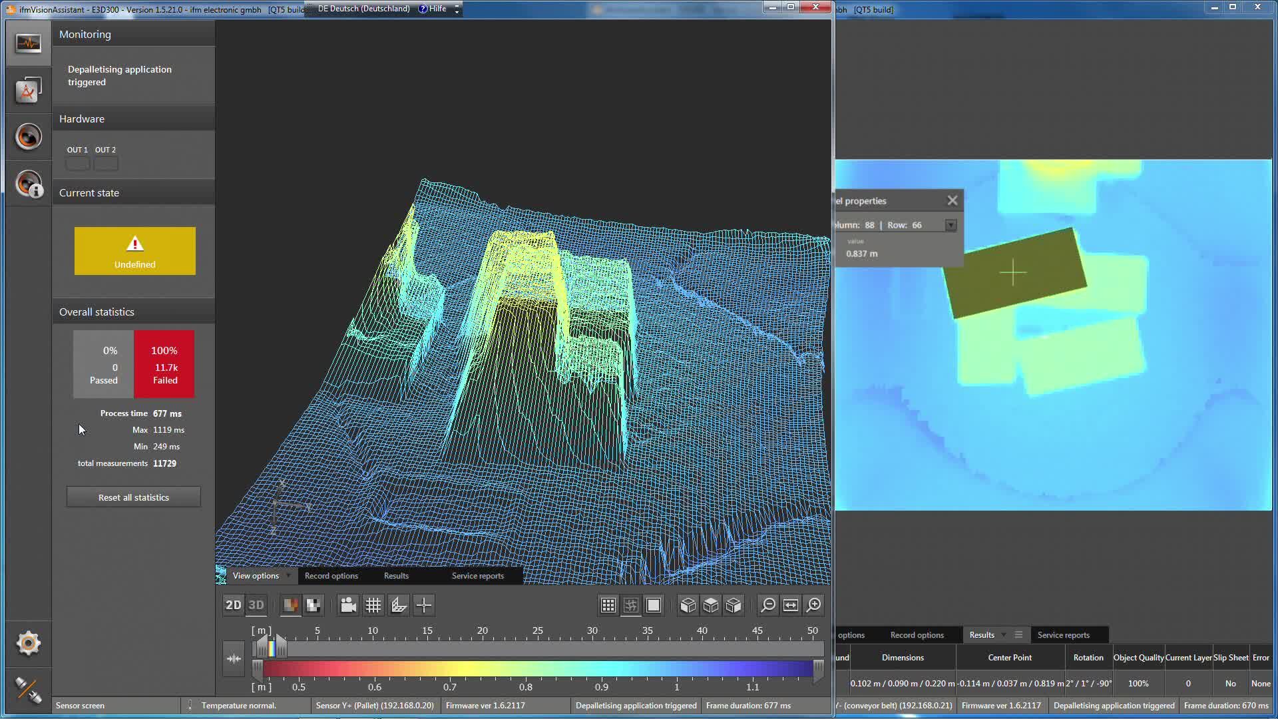Click the camera view reset icon
This screenshot has width=1278, height=719.
point(348,605)
